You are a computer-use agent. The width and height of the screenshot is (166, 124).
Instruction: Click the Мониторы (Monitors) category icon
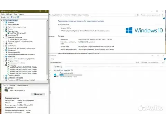(x=6, y=56)
